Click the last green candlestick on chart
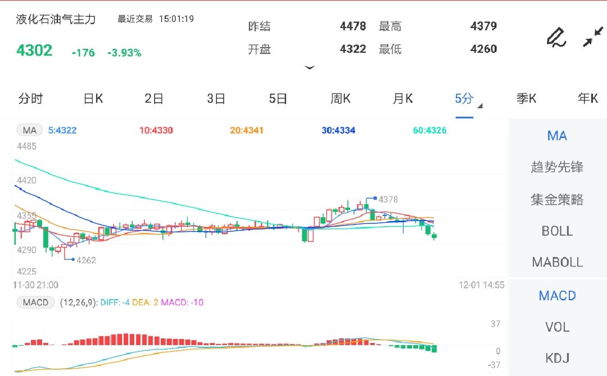607x376 pixels. [x=434, y=236]
